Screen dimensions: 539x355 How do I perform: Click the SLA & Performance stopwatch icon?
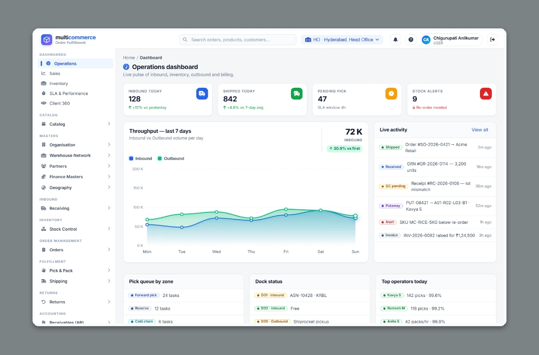(43, 93)
